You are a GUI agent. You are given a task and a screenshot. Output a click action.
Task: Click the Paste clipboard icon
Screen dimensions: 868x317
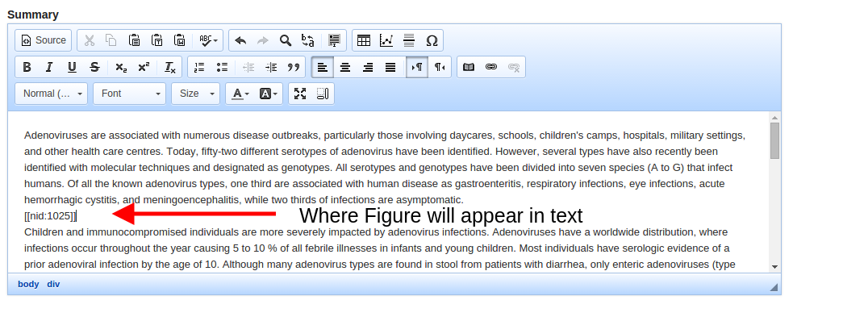click(134, 40)
